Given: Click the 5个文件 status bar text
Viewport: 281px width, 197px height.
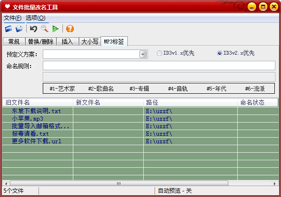Looking at the screenshot, I should (14, 191).
